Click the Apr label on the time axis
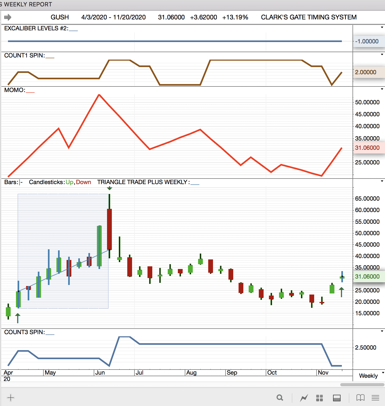 pos(8,372)
